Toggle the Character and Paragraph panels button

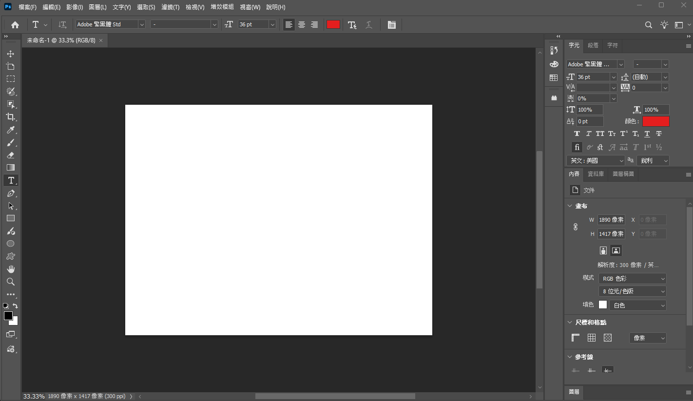pos(392,24)
